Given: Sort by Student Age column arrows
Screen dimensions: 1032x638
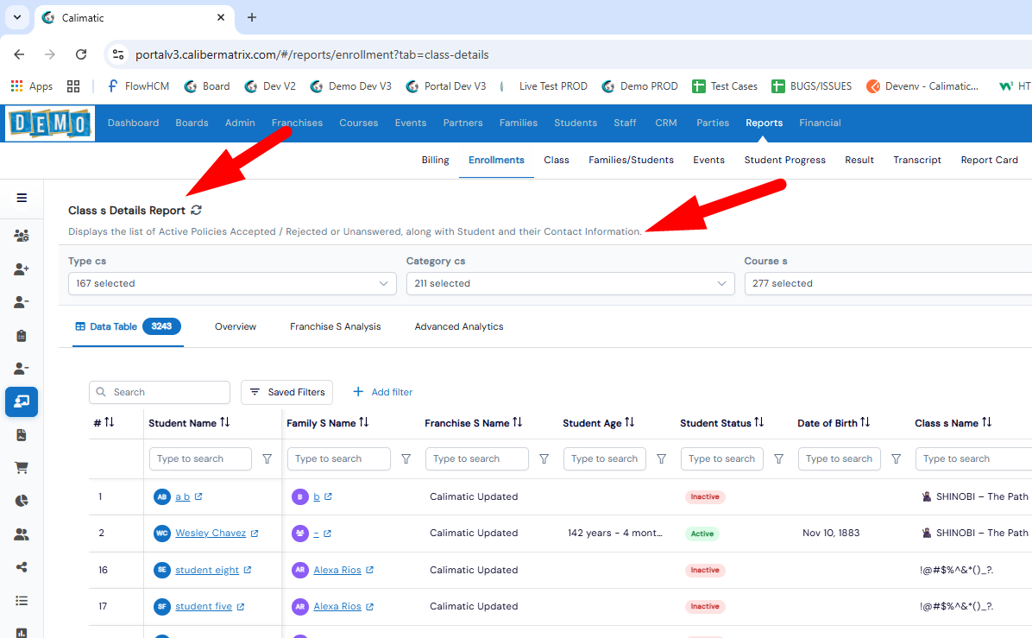Looking at the screenshot, I should coord(630,423).
